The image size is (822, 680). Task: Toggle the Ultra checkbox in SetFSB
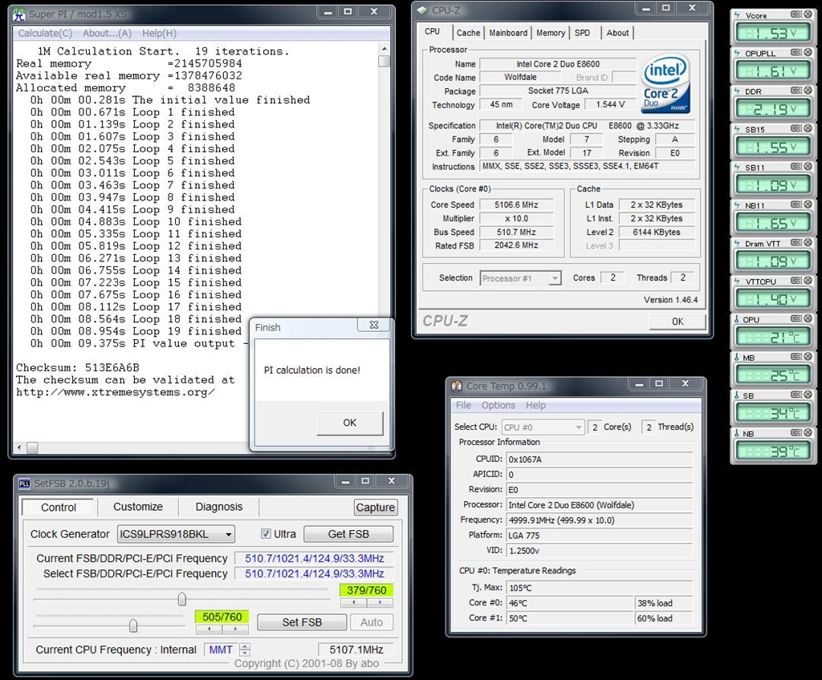coord(267,534)
